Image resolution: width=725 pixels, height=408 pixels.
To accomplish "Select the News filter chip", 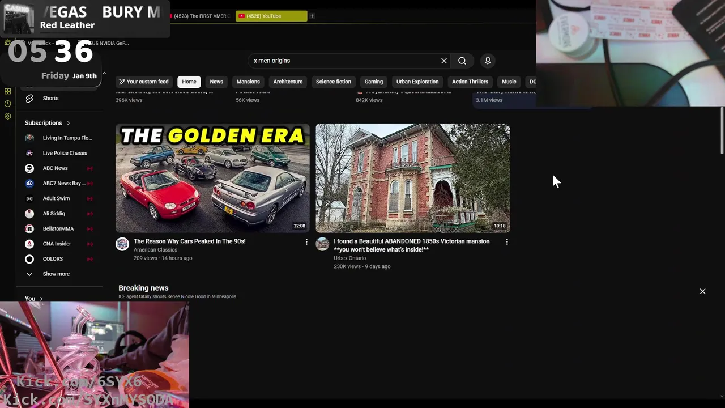I will click(x=216, y=82).
